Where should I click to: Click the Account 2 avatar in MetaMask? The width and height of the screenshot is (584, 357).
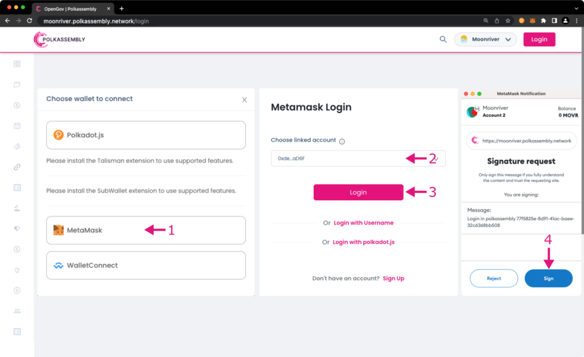pyautogui.click(x=473, y=112)
